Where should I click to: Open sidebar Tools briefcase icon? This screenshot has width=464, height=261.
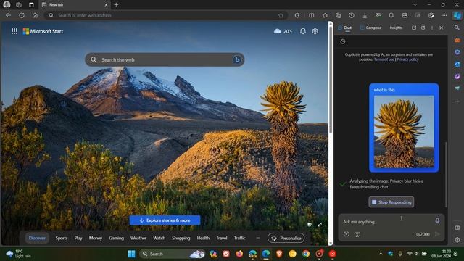click(457, 40)
